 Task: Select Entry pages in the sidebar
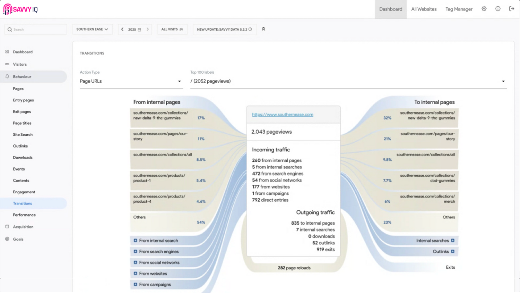tap(23, 100)
